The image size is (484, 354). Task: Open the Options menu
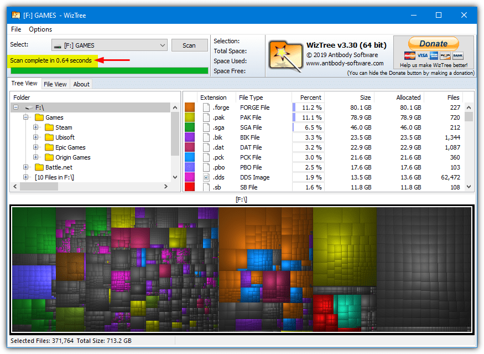(x=40, y=29)
